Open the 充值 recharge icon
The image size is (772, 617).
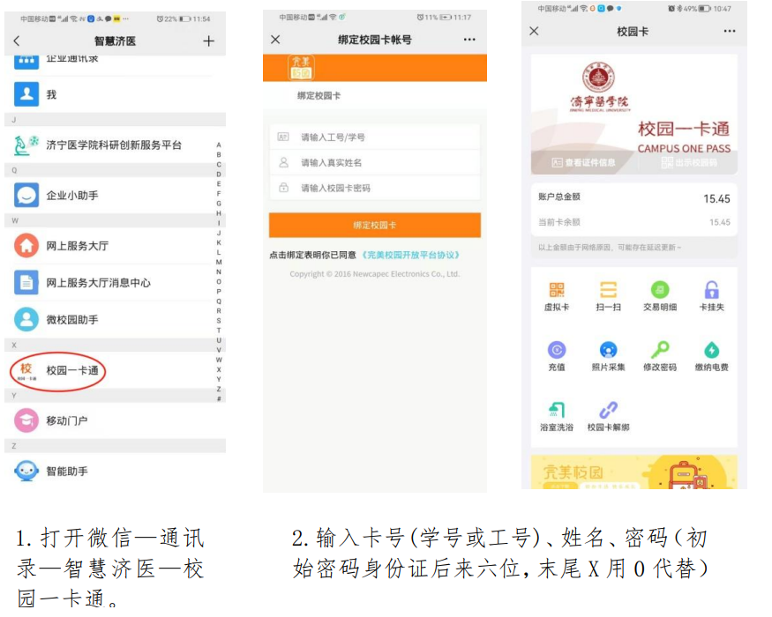556,351
